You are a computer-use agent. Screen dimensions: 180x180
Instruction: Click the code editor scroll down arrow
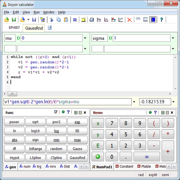pyautogui.click(x=175, y=88)
